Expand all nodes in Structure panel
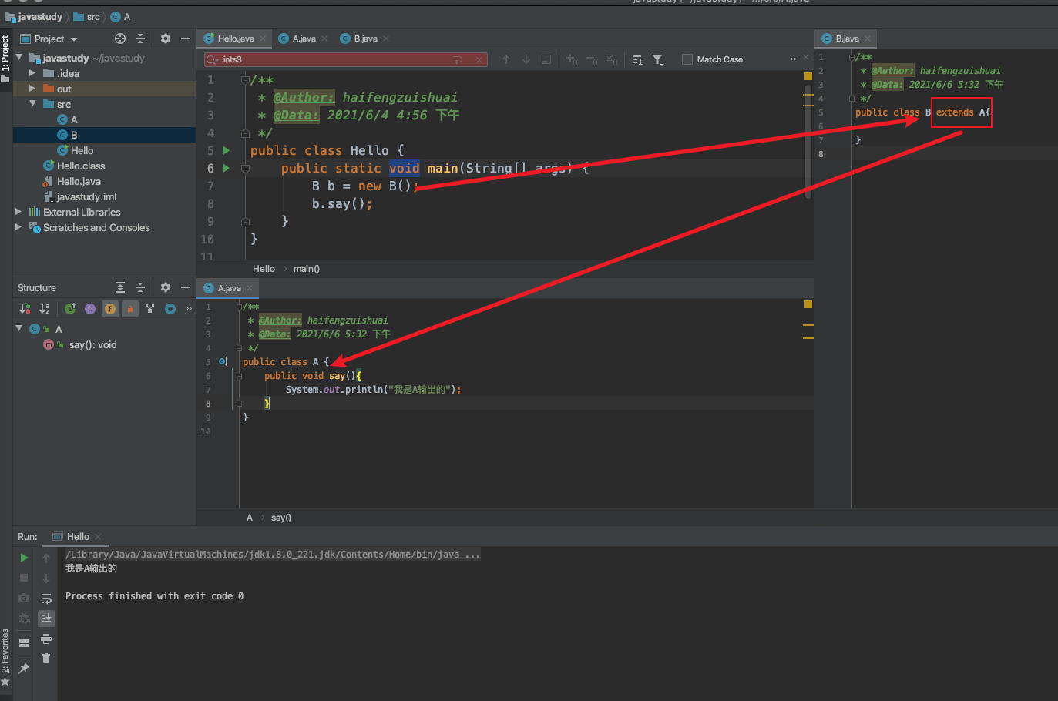 120,287
